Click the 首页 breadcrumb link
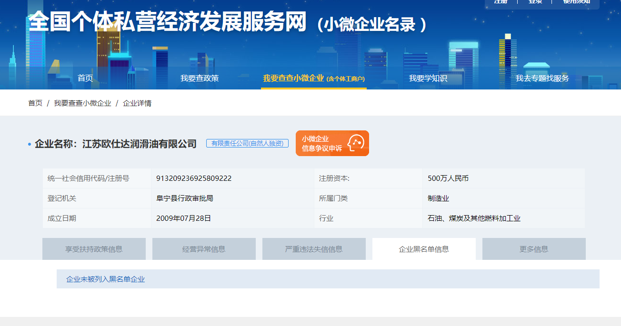This screenshot has height=326, width=621. [35, 103]
